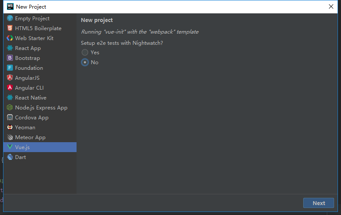Choose AngularJS project type label
This screenshot has height=215, width=341.
pos(27,78)
